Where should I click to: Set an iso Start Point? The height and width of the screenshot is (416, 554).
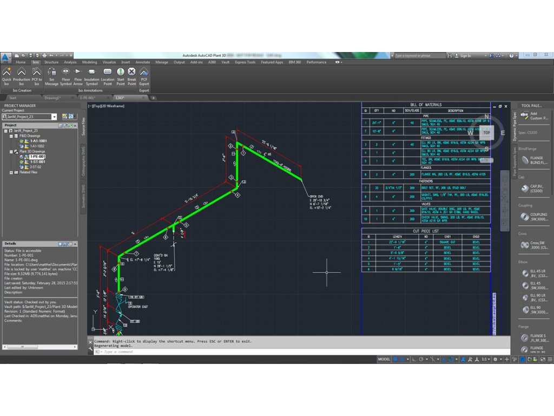tap(121, 76)
